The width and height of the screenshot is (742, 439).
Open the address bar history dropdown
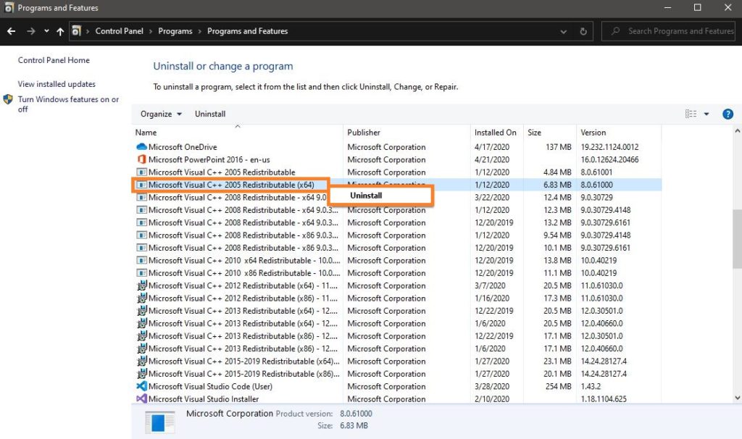click(563, 32)
